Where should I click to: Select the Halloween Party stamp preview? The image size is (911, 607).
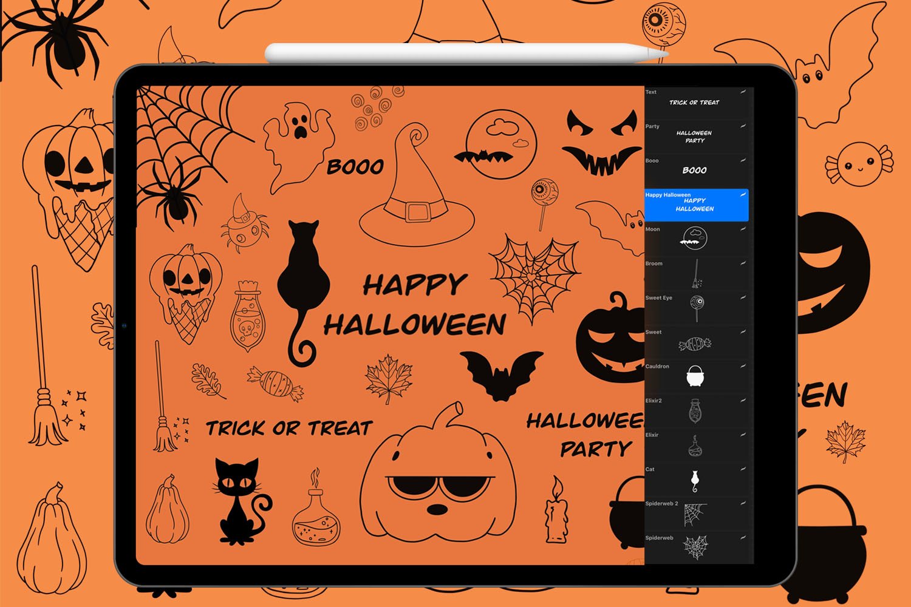click(x=694, y=136)
